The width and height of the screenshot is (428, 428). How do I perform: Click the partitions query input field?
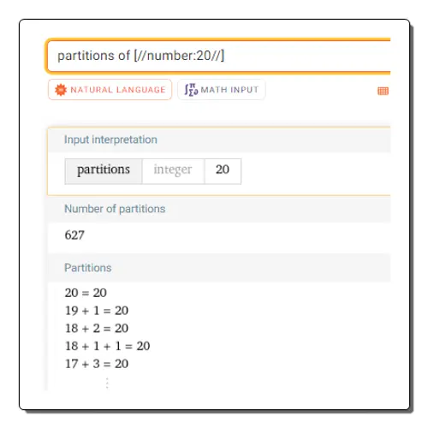tap(218, 56)
